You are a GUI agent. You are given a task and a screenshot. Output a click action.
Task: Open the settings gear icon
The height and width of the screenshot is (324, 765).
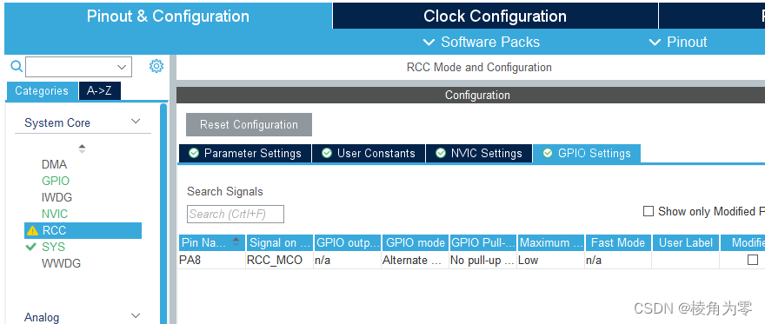pyautogui.click(x=156, y=66)
